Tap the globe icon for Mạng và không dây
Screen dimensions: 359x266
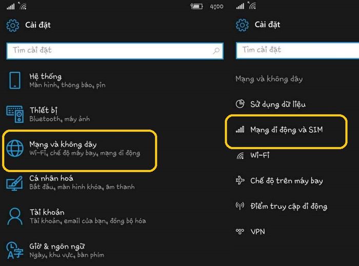coord(15,148)
